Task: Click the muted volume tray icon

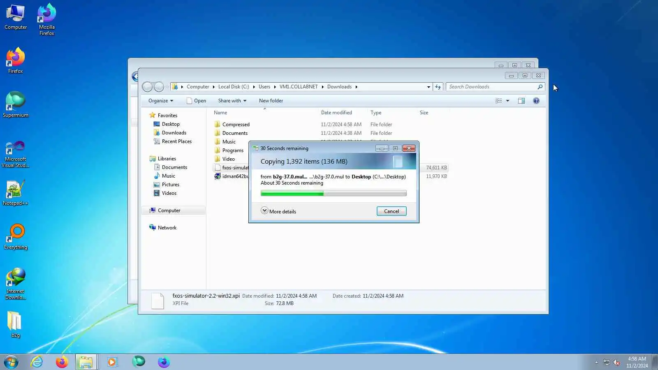Action: tap(616, 362)
